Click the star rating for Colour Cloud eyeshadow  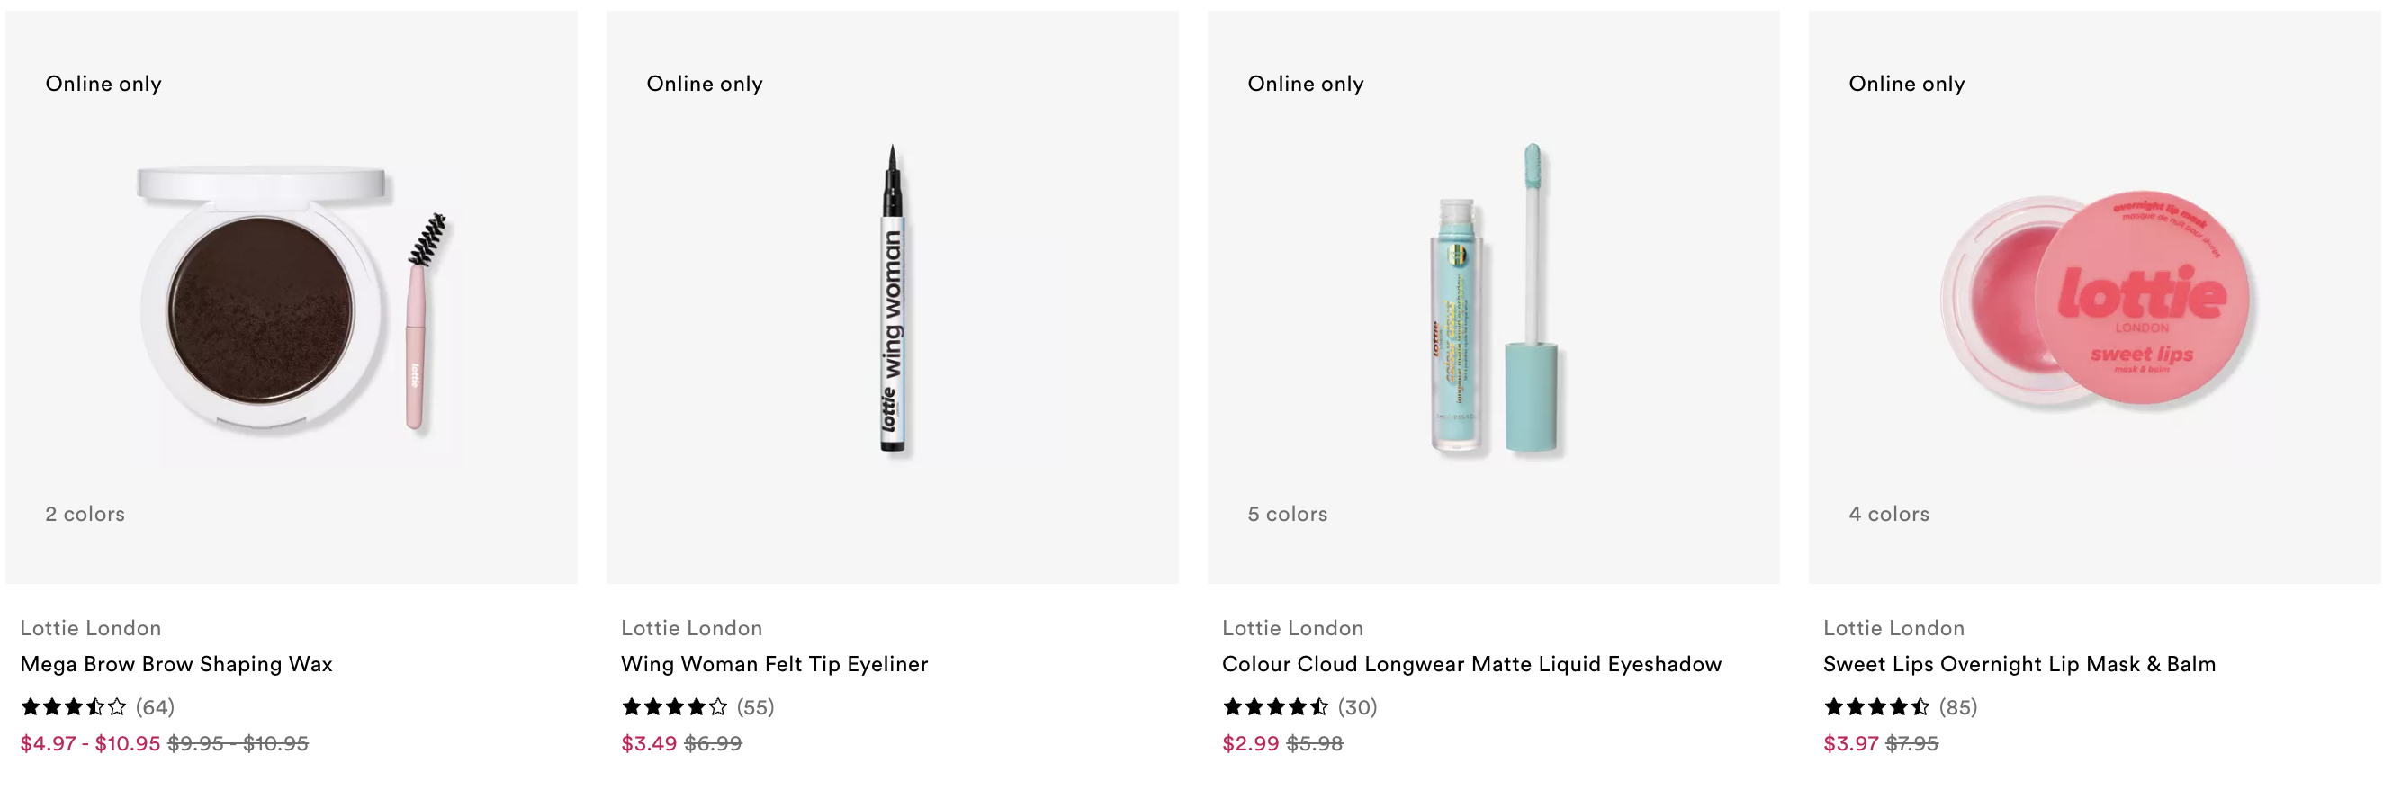coord(1276,707)
